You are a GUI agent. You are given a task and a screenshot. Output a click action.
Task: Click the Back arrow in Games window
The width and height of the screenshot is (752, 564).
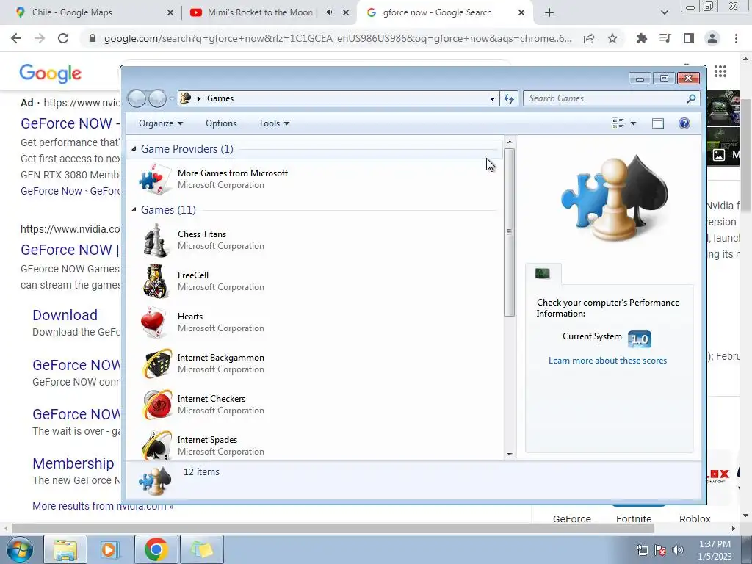pyautogui.click(x=137, y=98)
